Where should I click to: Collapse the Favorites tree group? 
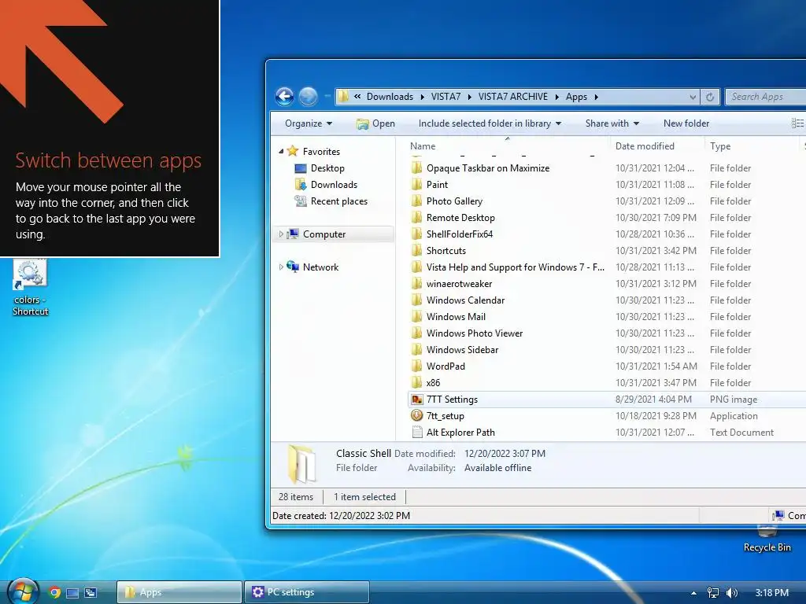pyautogui.click(x=281, y=151)
